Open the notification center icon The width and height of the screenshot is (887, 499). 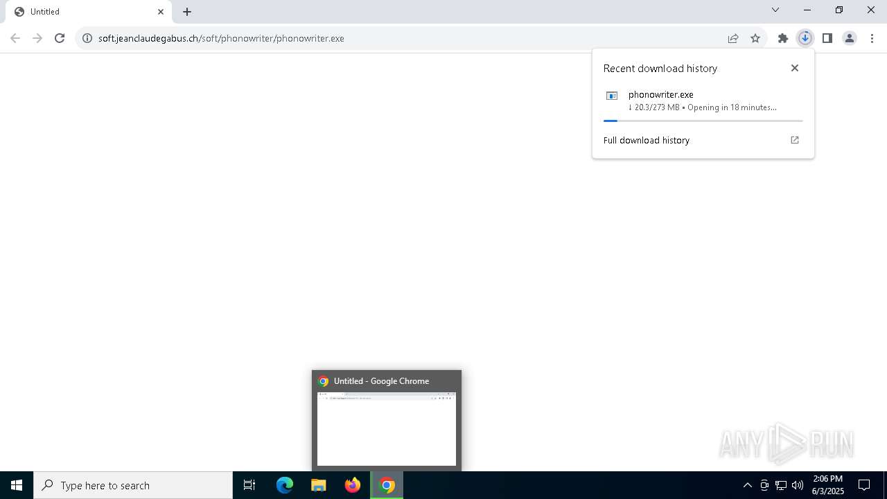864,485
